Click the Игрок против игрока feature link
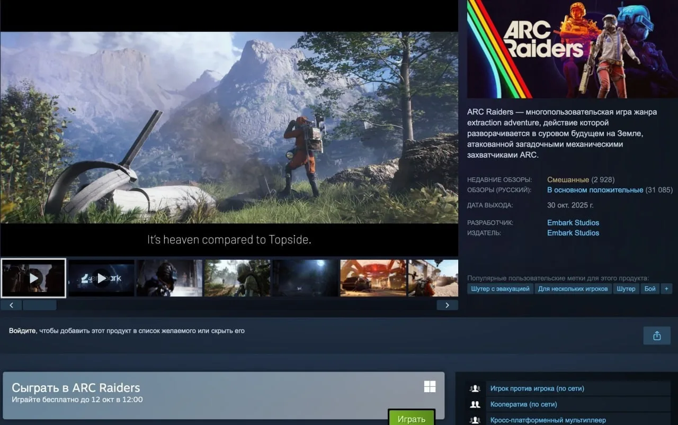 click(x=537, y=388)
